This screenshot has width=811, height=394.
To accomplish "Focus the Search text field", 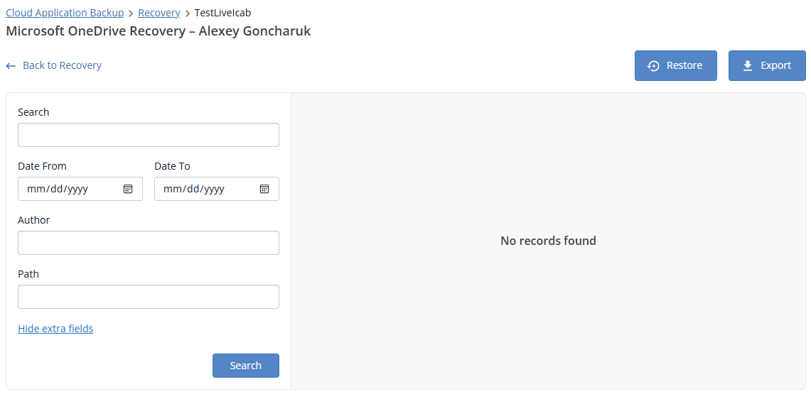I will coord(148,135).
